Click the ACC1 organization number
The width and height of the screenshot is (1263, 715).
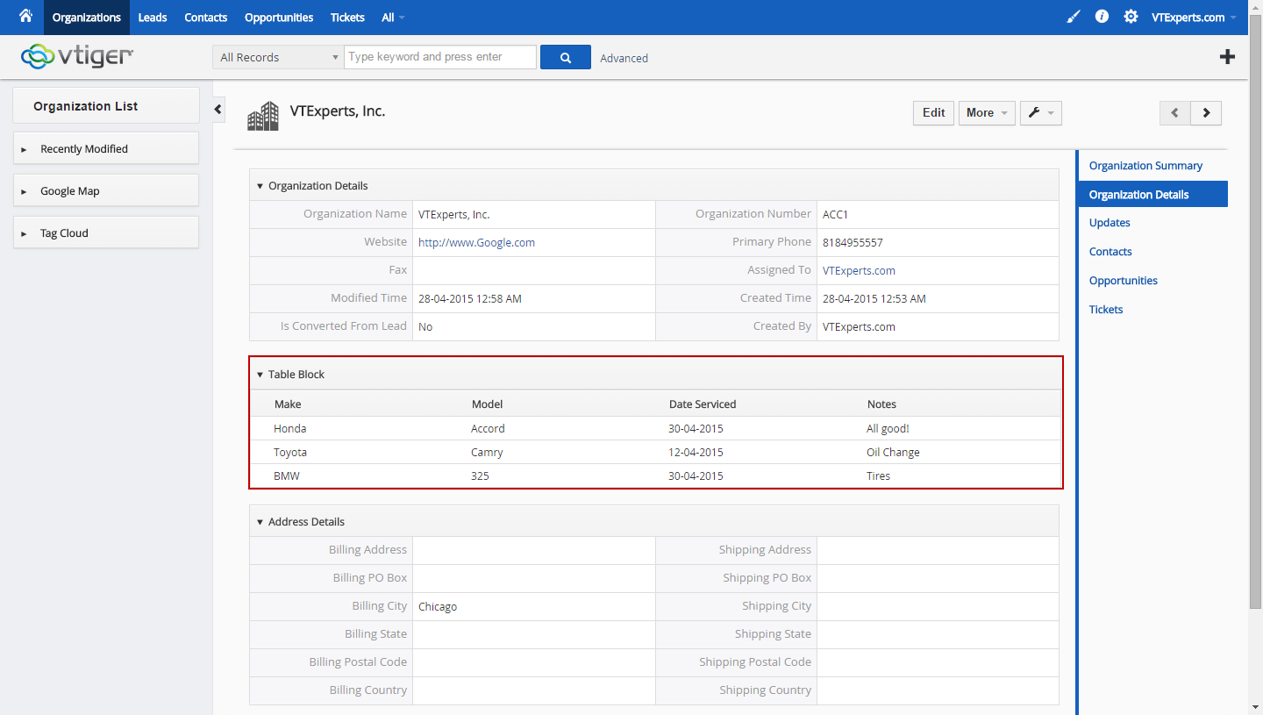[836, 214]
